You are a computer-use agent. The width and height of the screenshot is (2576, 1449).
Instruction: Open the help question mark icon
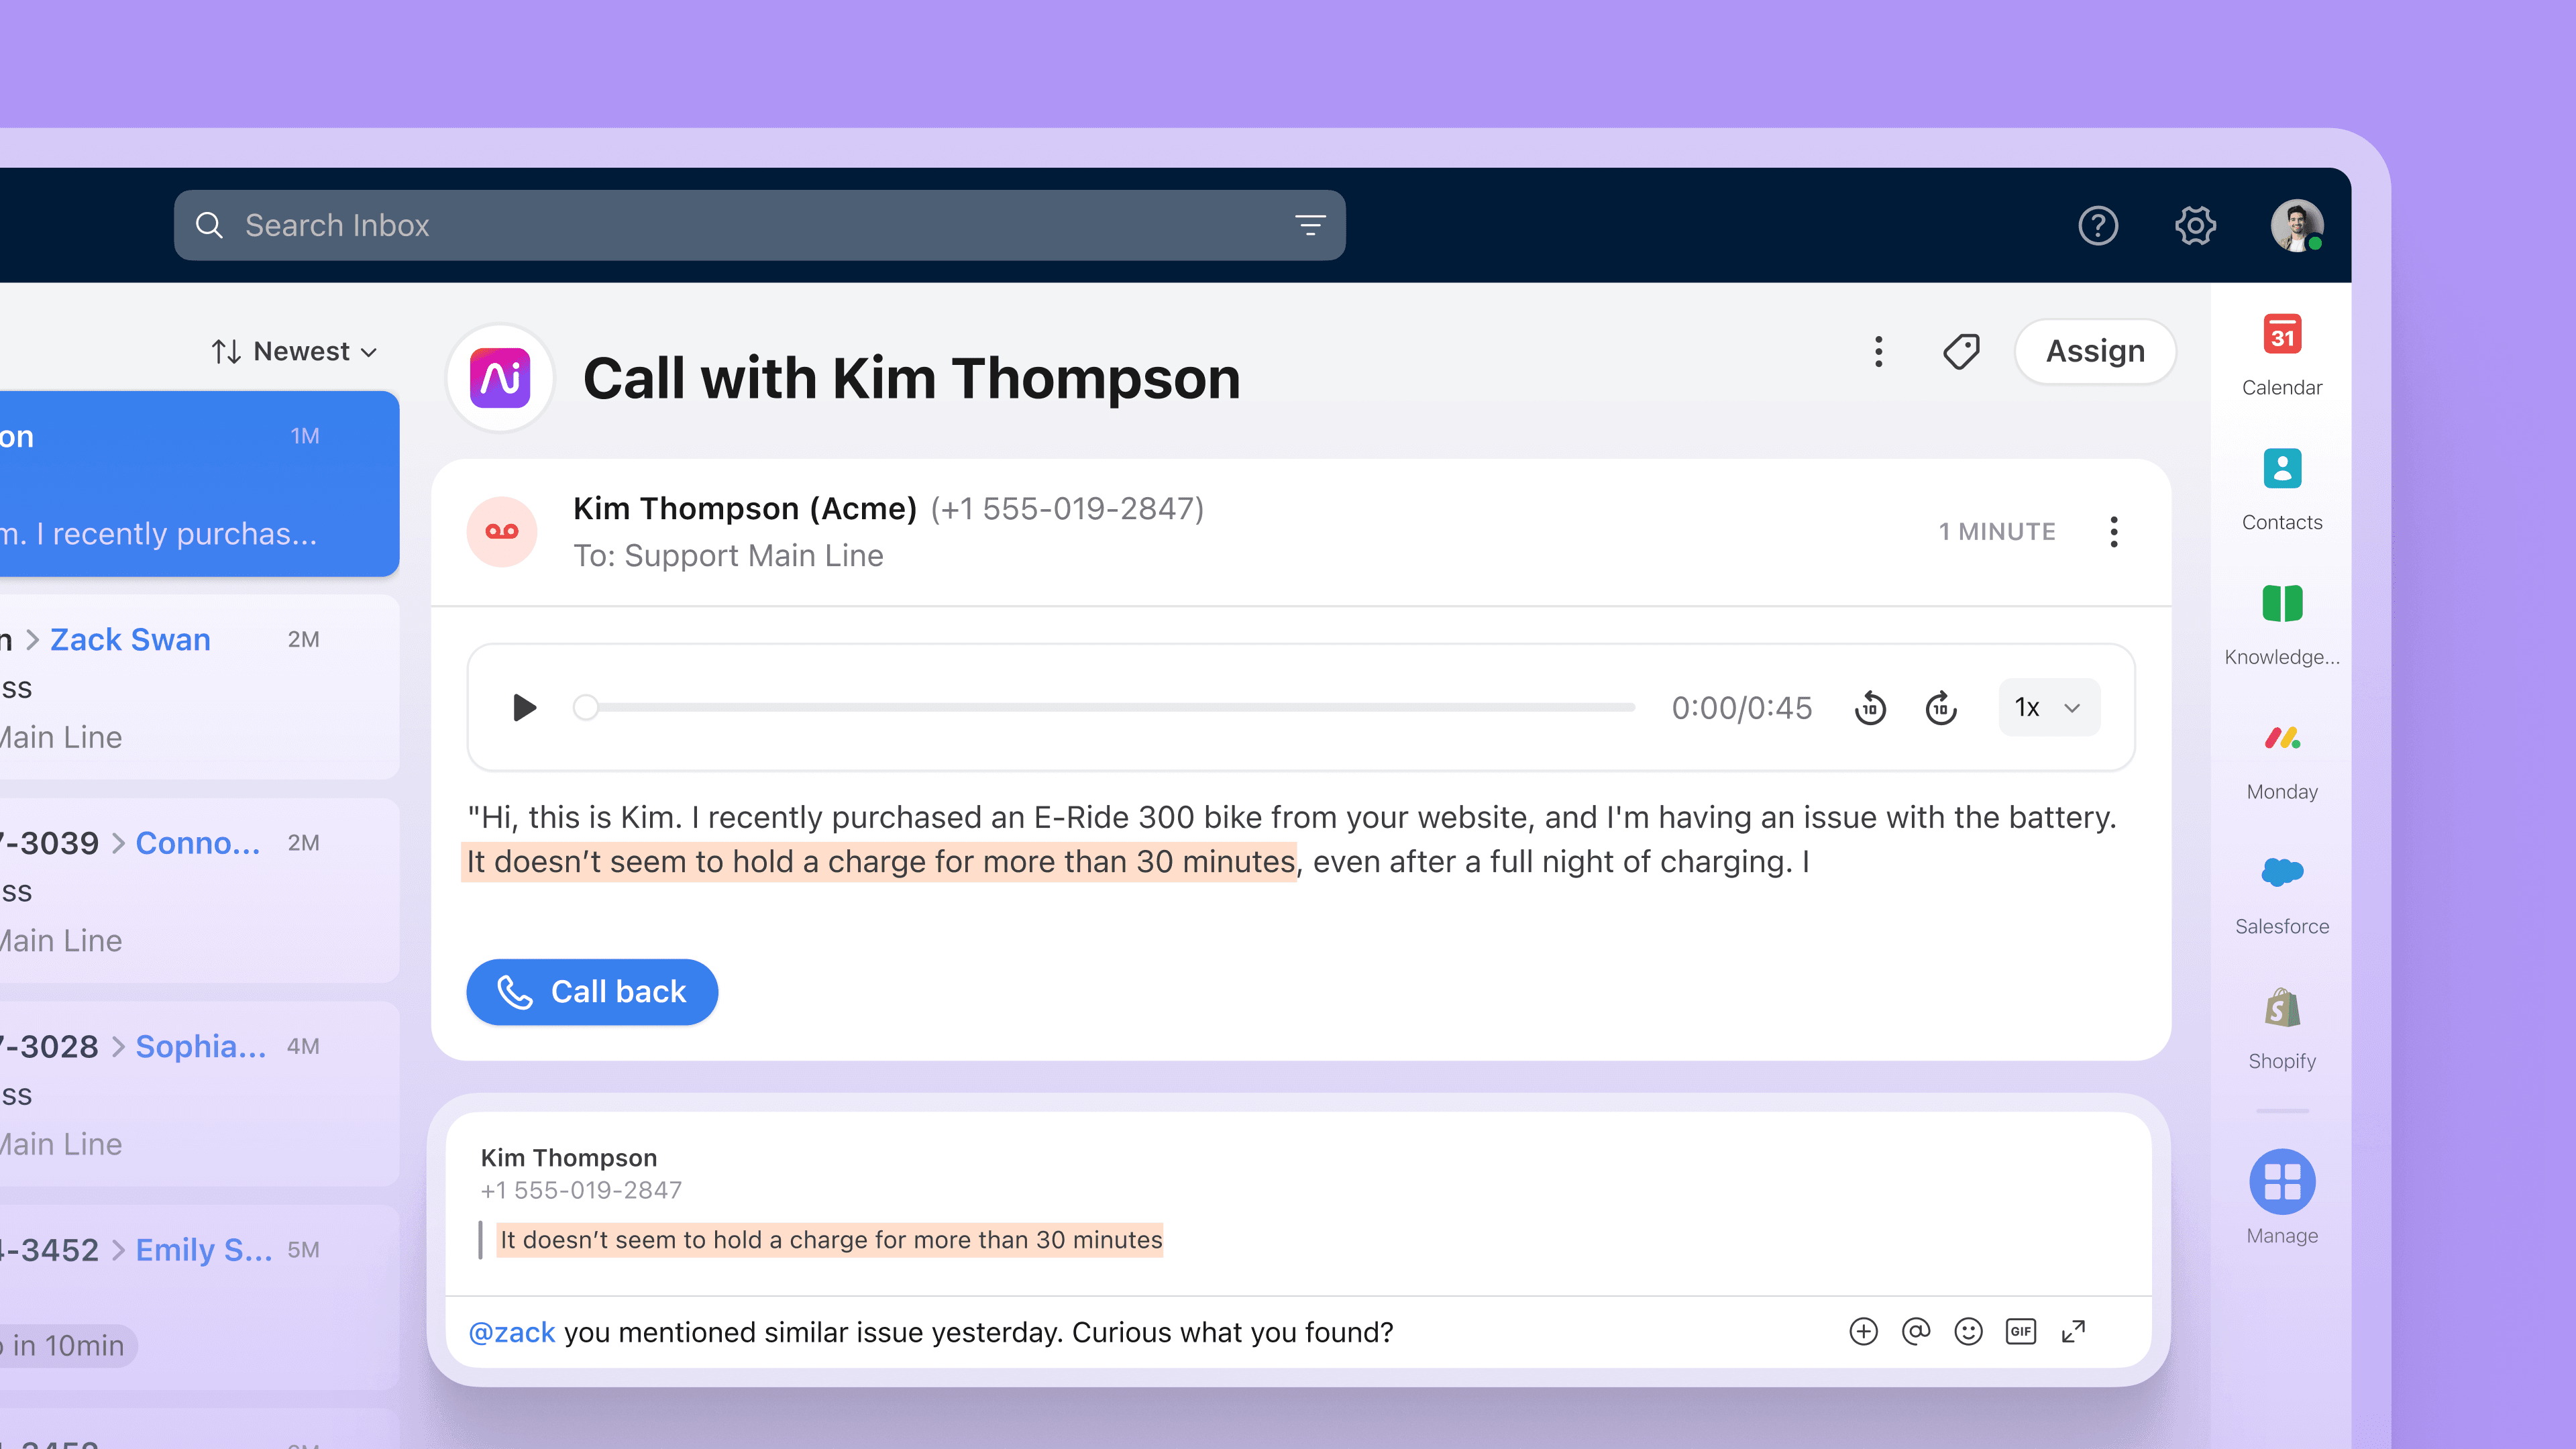(2098, 225)
